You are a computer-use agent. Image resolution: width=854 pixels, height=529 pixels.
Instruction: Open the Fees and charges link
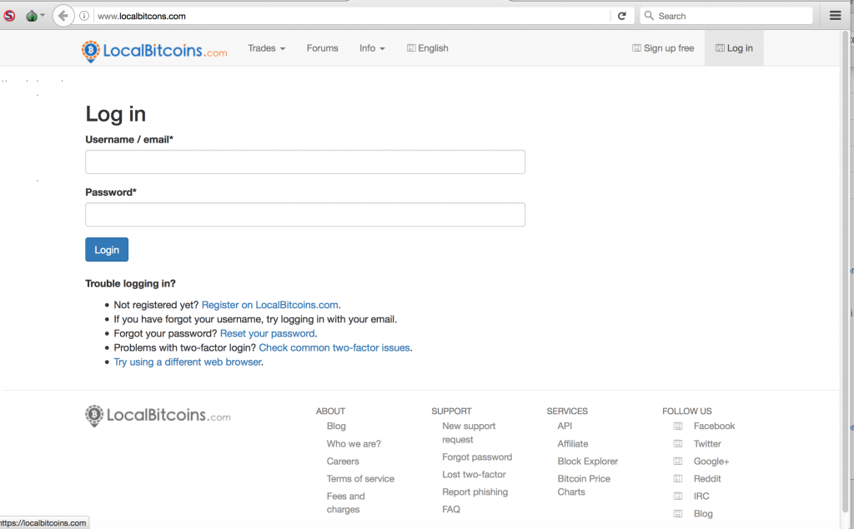pos(345,502)
